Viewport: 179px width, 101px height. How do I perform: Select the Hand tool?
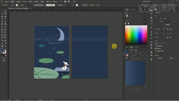(2, 46)
